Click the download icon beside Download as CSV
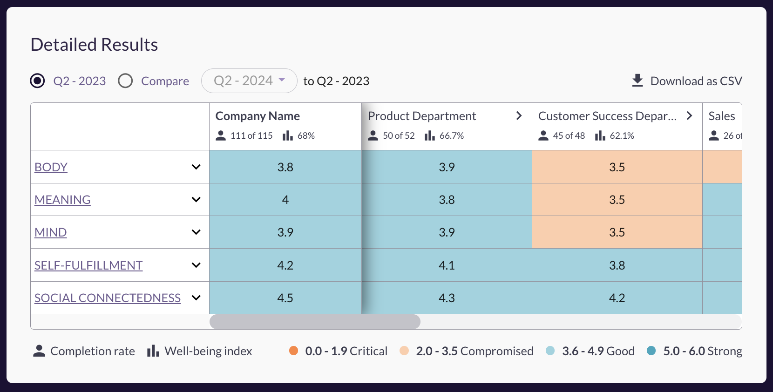Viewport: 773px width, 392px height. (637, 81)
